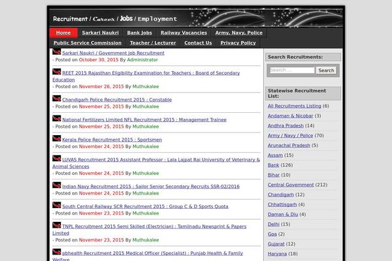
Task: Open the Chandigarh Police Recruitment 2015 Constable post
Action: [x=117, y=100]
